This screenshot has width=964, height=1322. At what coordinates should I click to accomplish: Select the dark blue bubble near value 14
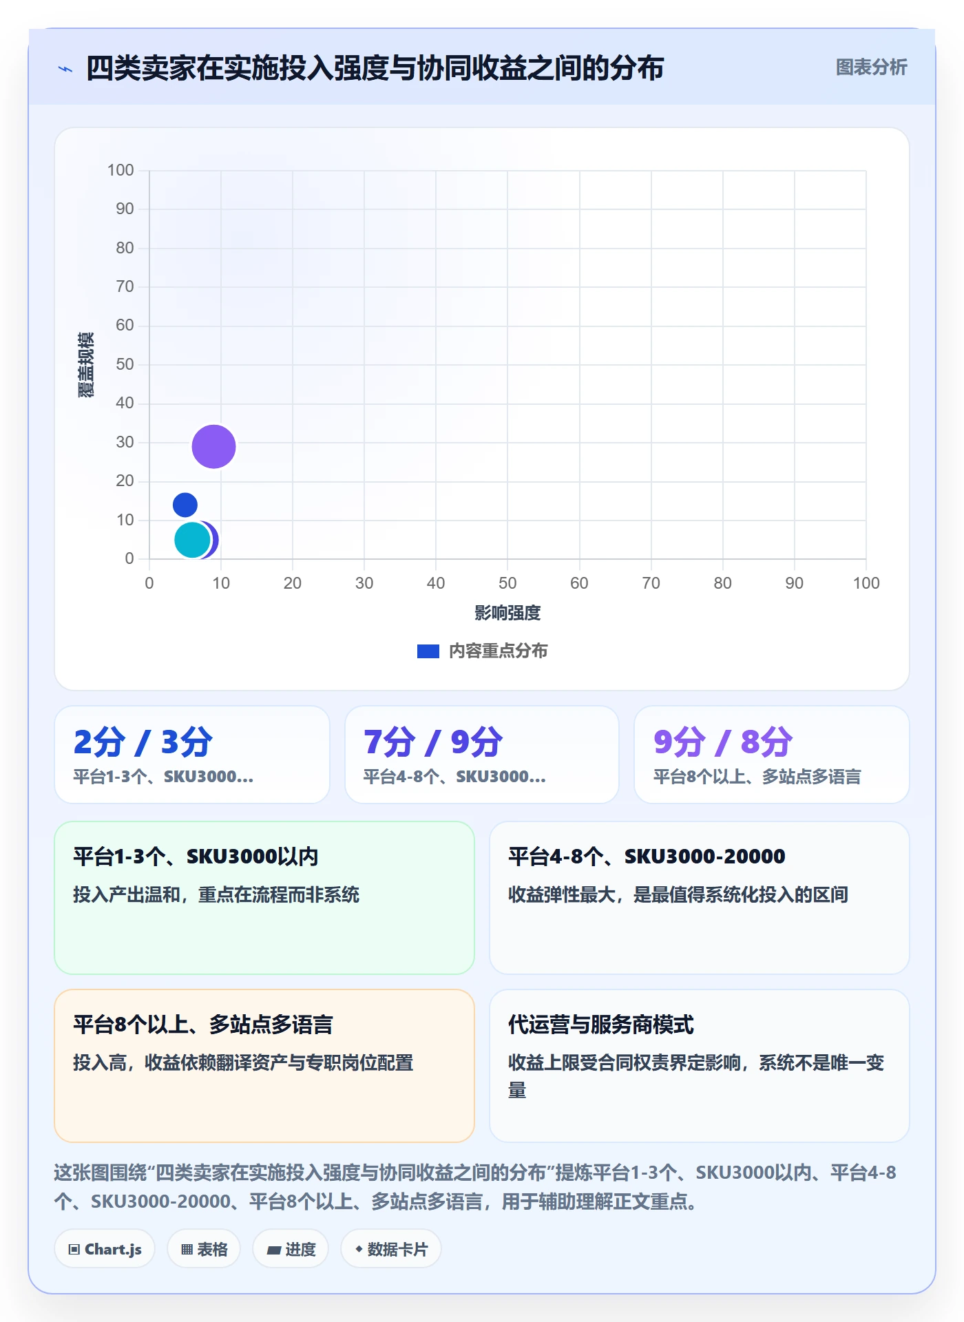[x=185, y=505]
